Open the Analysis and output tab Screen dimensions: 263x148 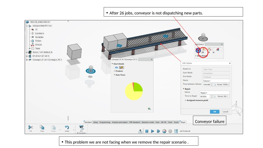click(x=120, y=122)
